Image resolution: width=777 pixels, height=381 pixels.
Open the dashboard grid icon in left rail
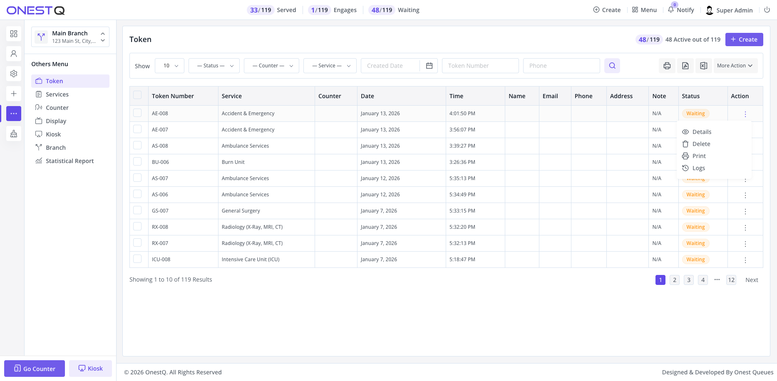pos(14,34)
